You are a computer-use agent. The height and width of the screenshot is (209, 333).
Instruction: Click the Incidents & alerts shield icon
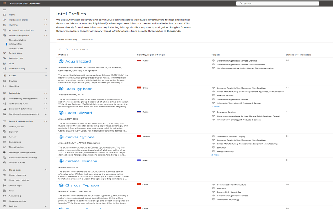click(4, 20)
